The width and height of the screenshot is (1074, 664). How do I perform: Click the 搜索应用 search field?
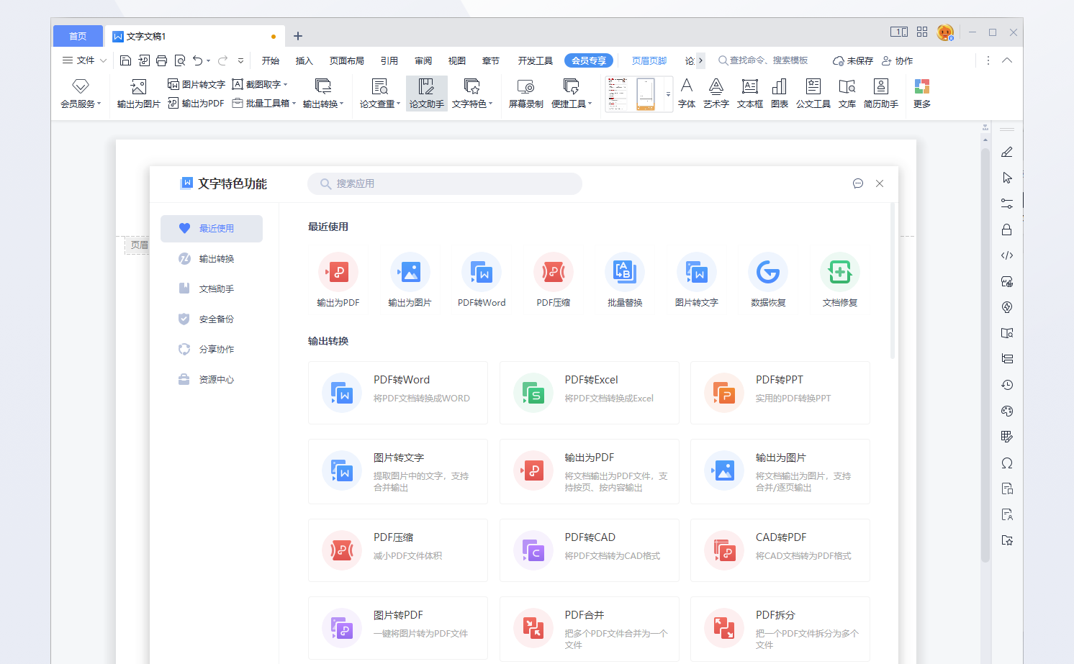click(x=445, y=183)
